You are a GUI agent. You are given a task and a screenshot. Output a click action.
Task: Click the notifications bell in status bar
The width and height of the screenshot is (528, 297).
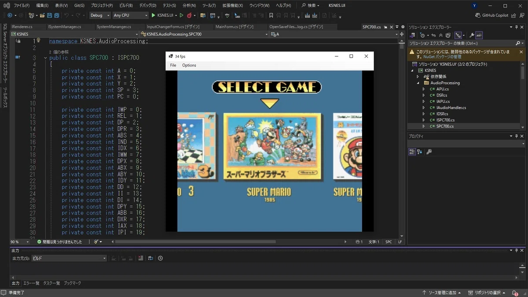tap(515, 293)
